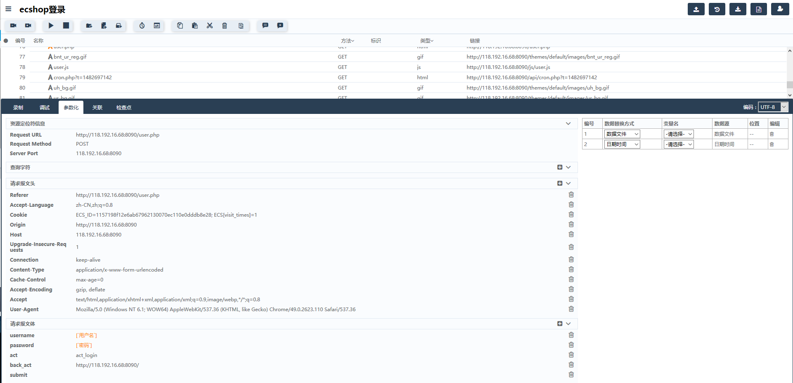This screenshot has width=793, height=383.
Task: Switch to the 录制 tab
Action: (18, 107)
